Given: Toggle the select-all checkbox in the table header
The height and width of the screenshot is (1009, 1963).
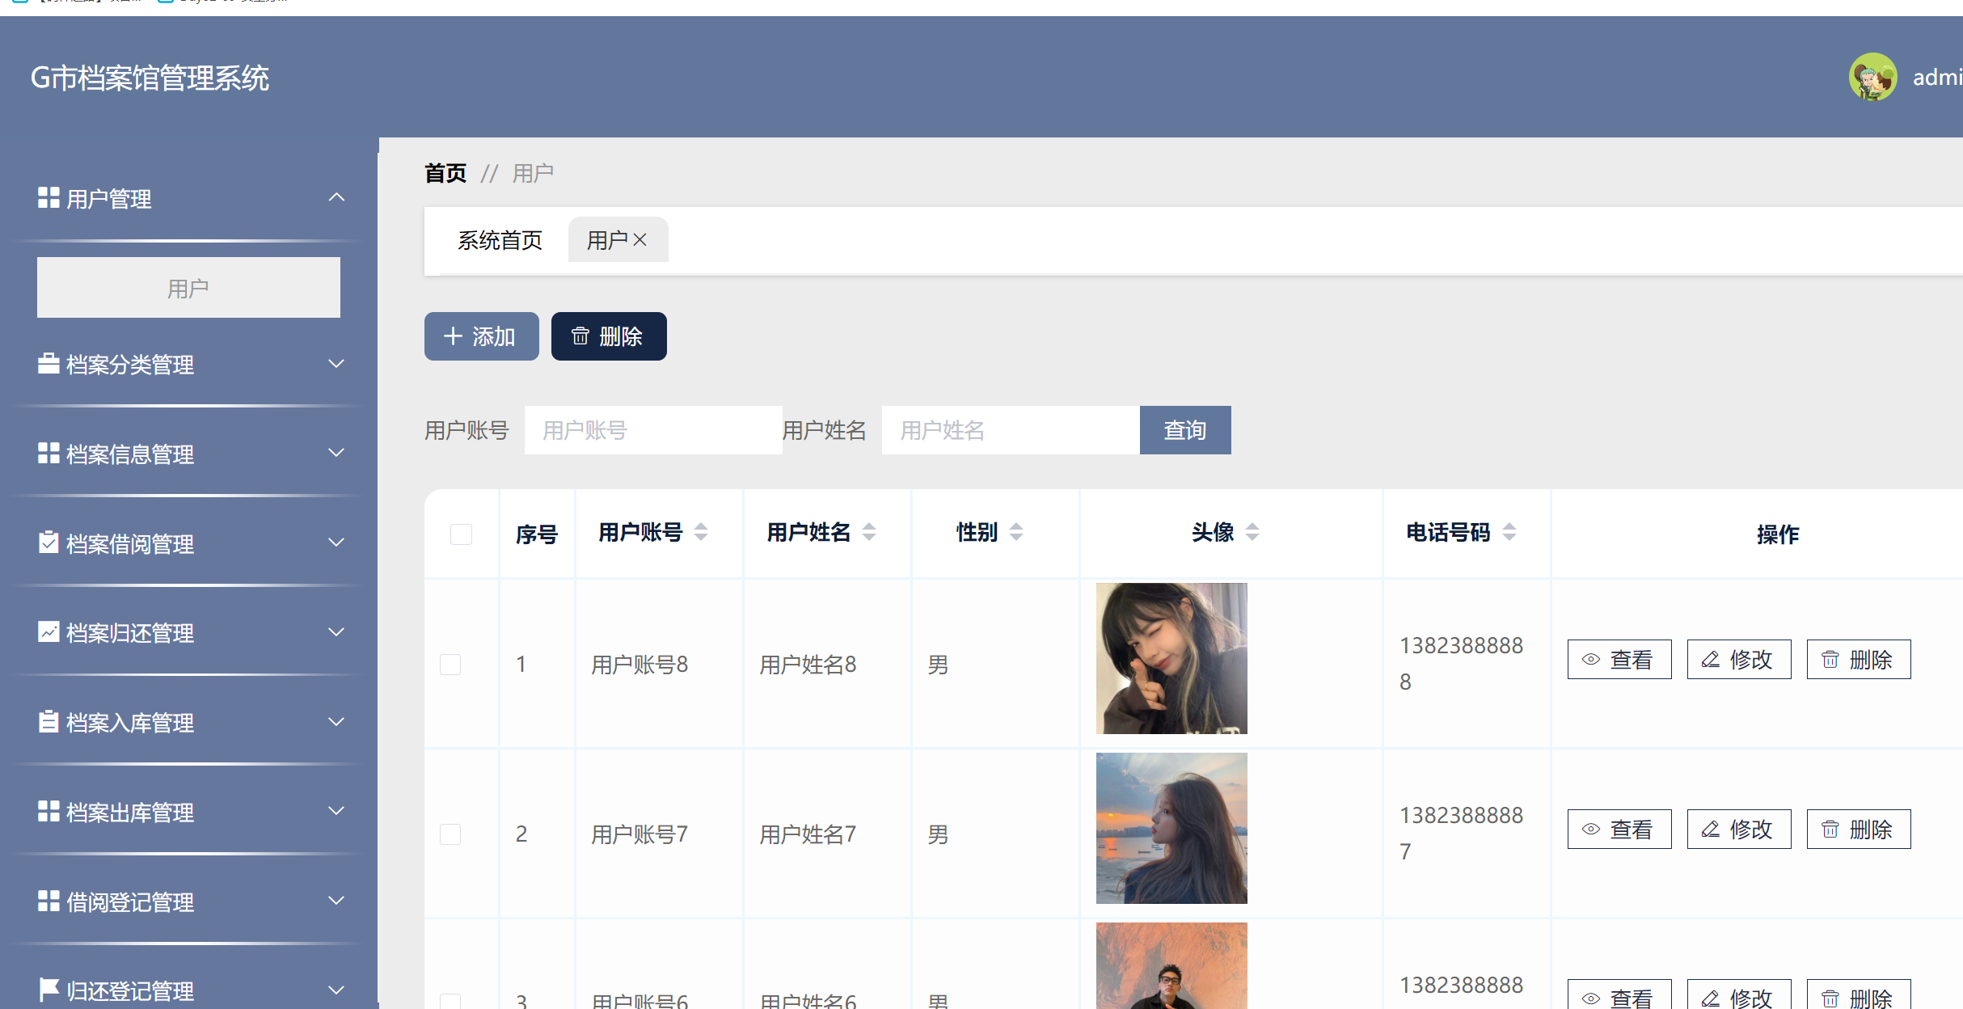Looking at the screenshot, I should coord(461,534).
